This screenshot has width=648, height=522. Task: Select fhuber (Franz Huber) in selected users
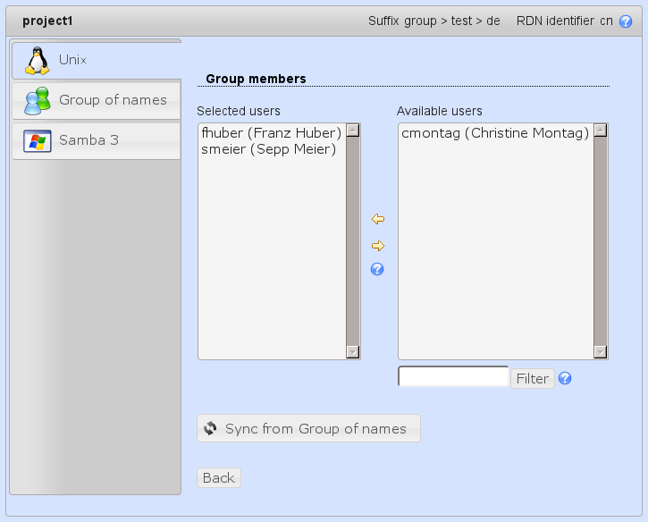272,133
